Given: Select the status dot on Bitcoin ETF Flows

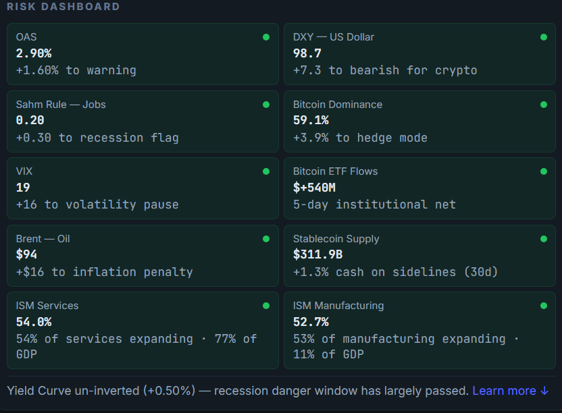Looking at the screenshot, I should [544, 171].
